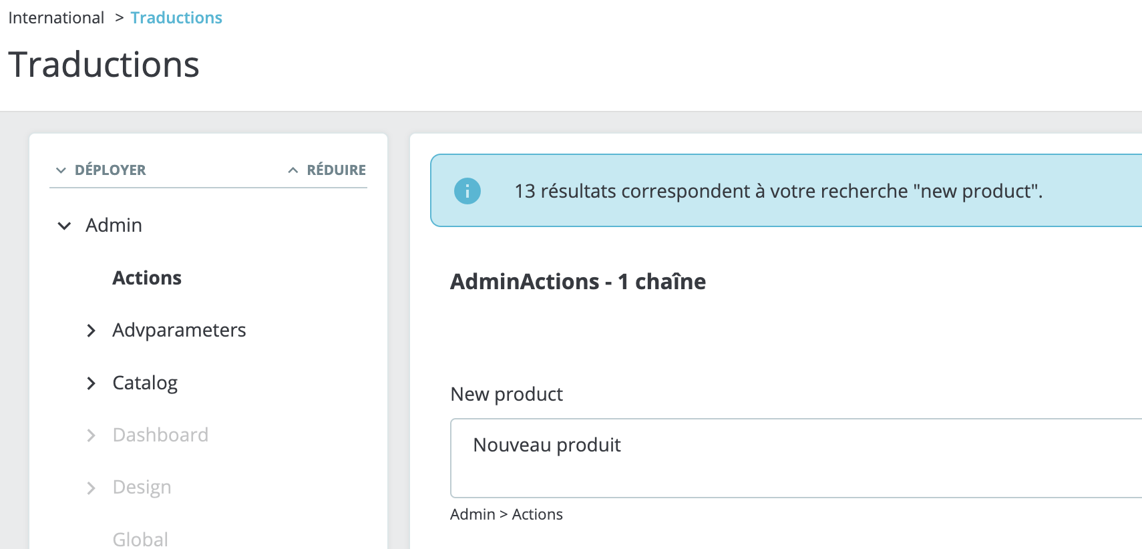Click the grayed arrow icon beside Design
The image size is (1142, 549).
[91, 488]
